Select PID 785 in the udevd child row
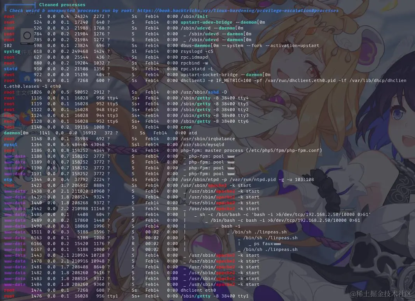 point(38,40)
